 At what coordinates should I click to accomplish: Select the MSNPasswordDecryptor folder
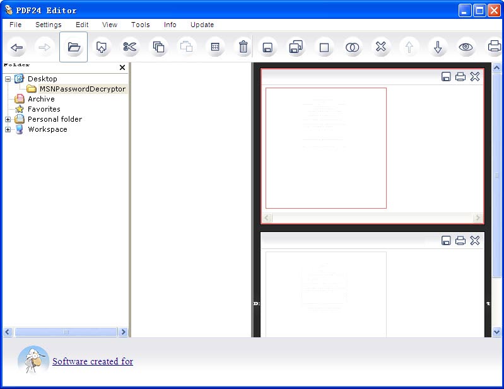point(82,89)
